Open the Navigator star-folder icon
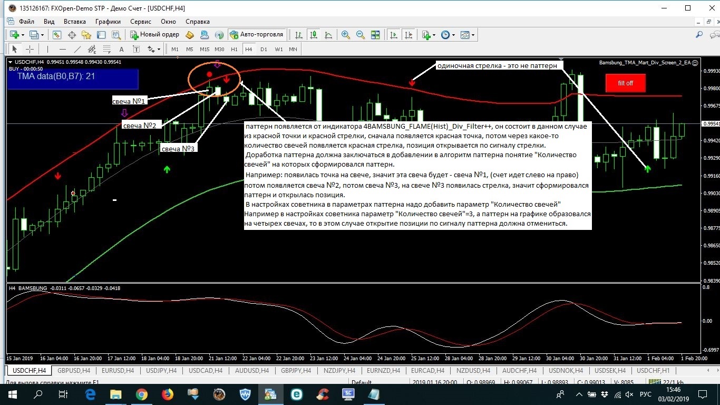 tap(86, 35)
